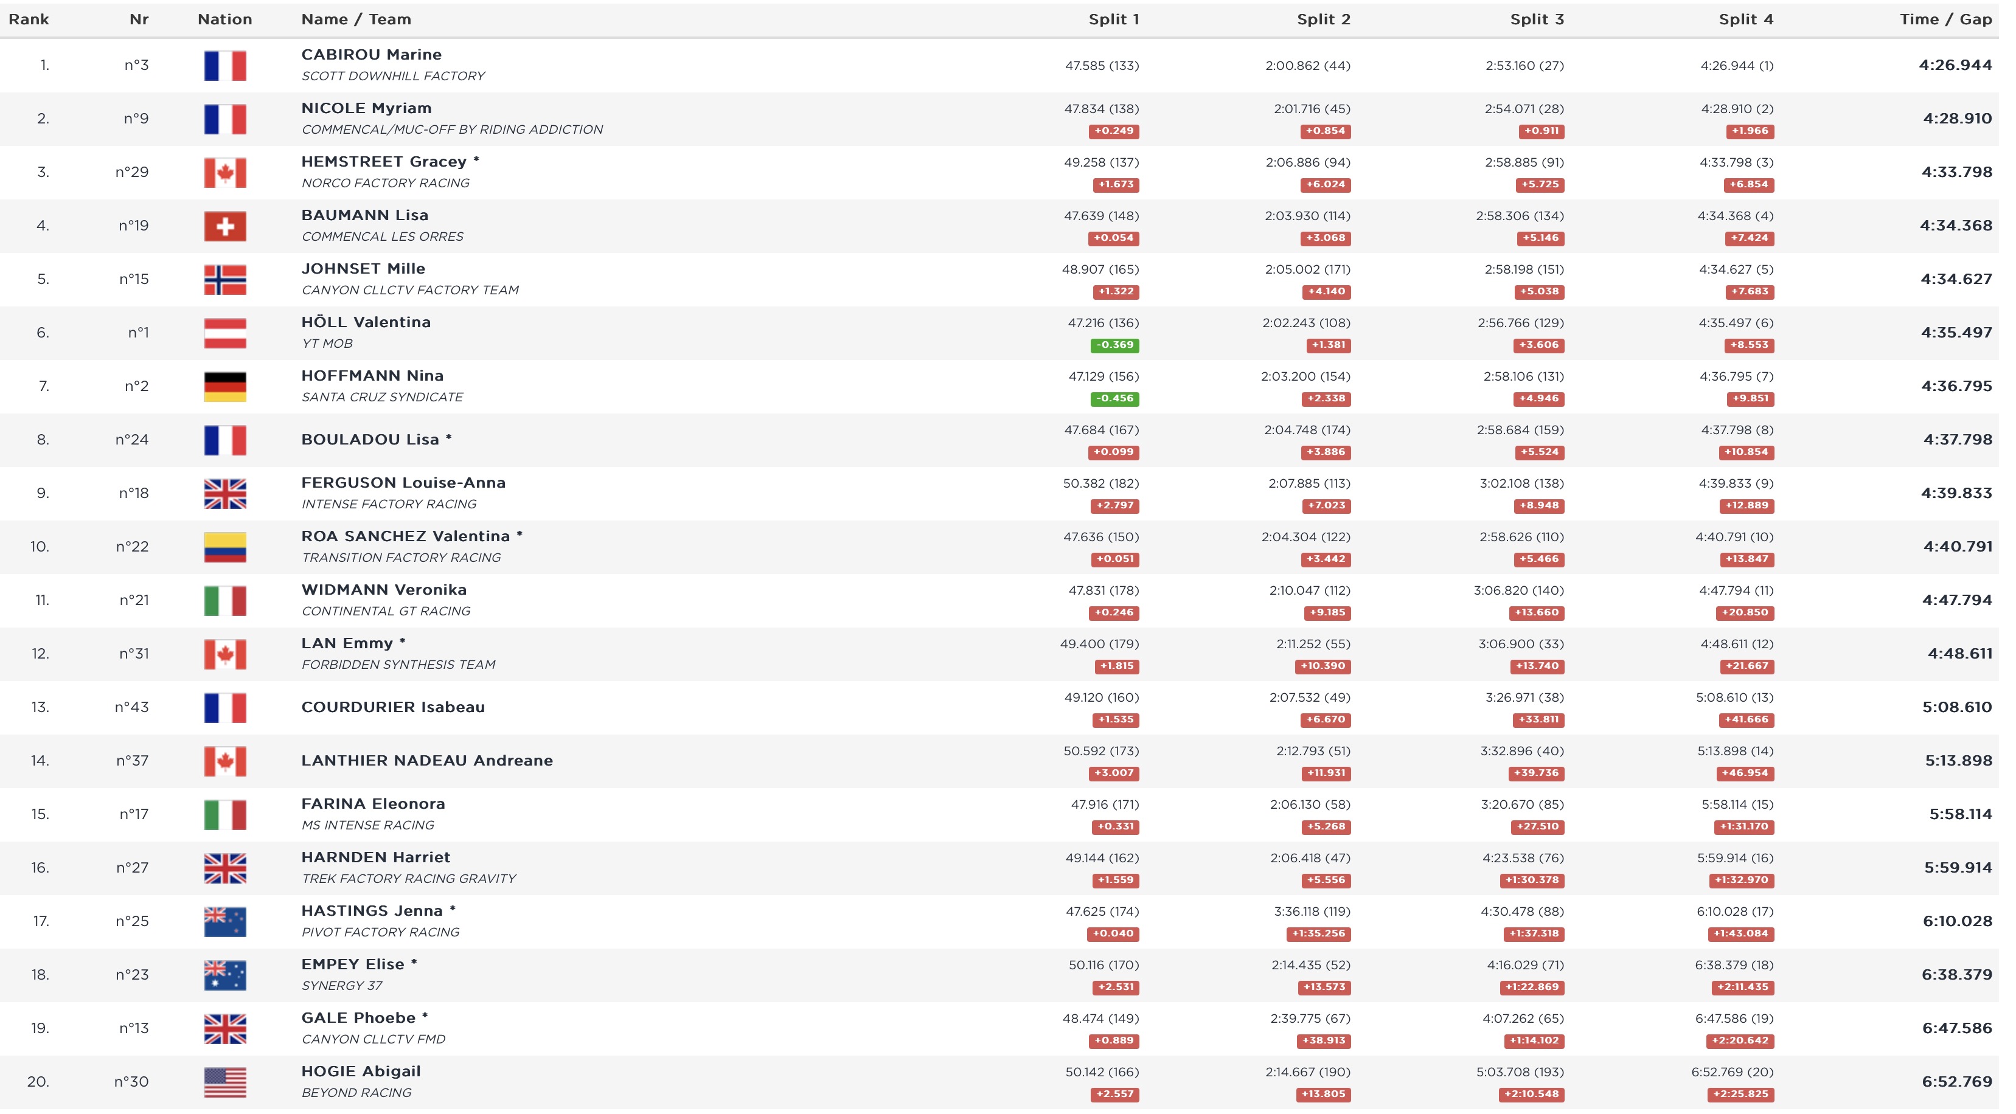Screen dimensions: 2016x1114
Task: Click the Norwegian flag beside JOHNSET Mille
Action: coord(227,280)
